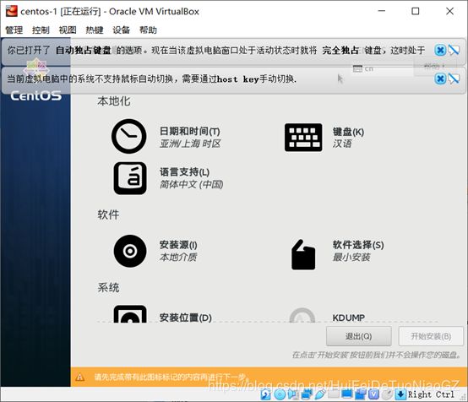Screen dimensions: 468x402
Task: Click the optical drive status icon
Action: [x=280, y=394]
